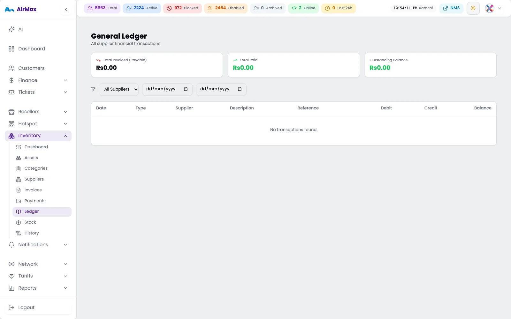Click the 2224 Active badge
This screenshot has width=511, height=319.
click(x=142, y=8)
